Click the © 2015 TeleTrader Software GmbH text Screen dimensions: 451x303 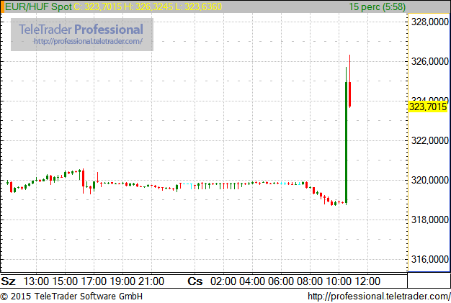[x=71, y=297]
